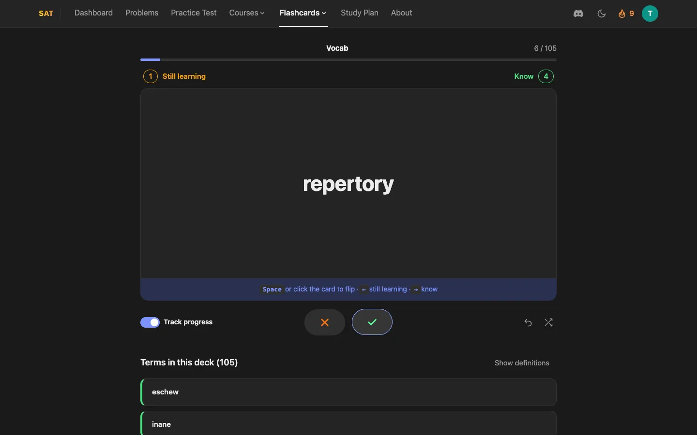Open the Discord icon link
Image resolution: width=697 pixels, height=435 pixels.
click(578, 14)
